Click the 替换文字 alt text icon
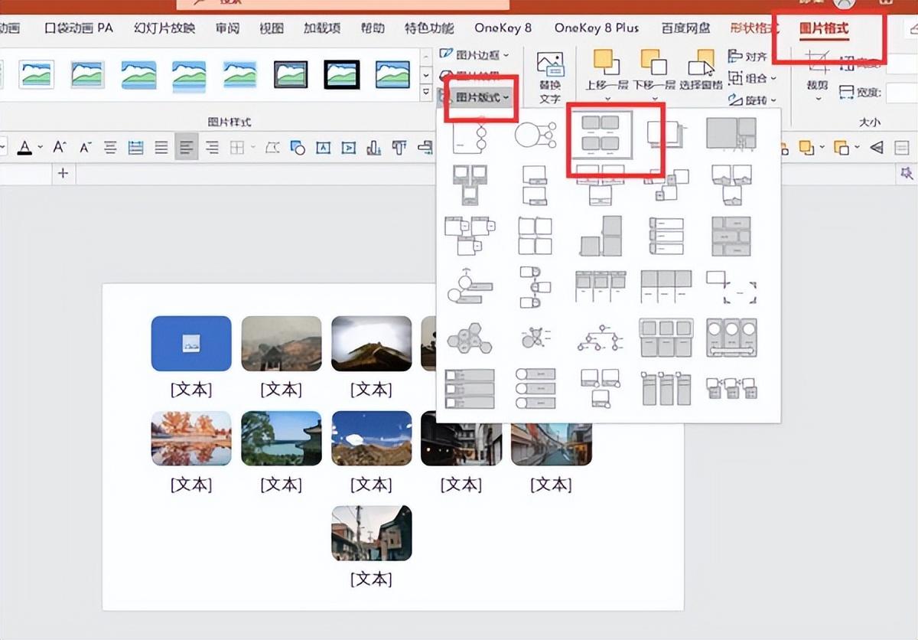This screenshot has width=918, height=640. click(549, 77)
